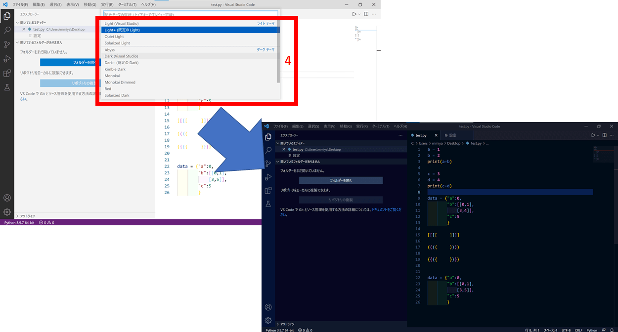Image resolution: width=618 pixels, height=332 pixels.
Task: Click split editor icon in the dark window
Action: (605, 135)
